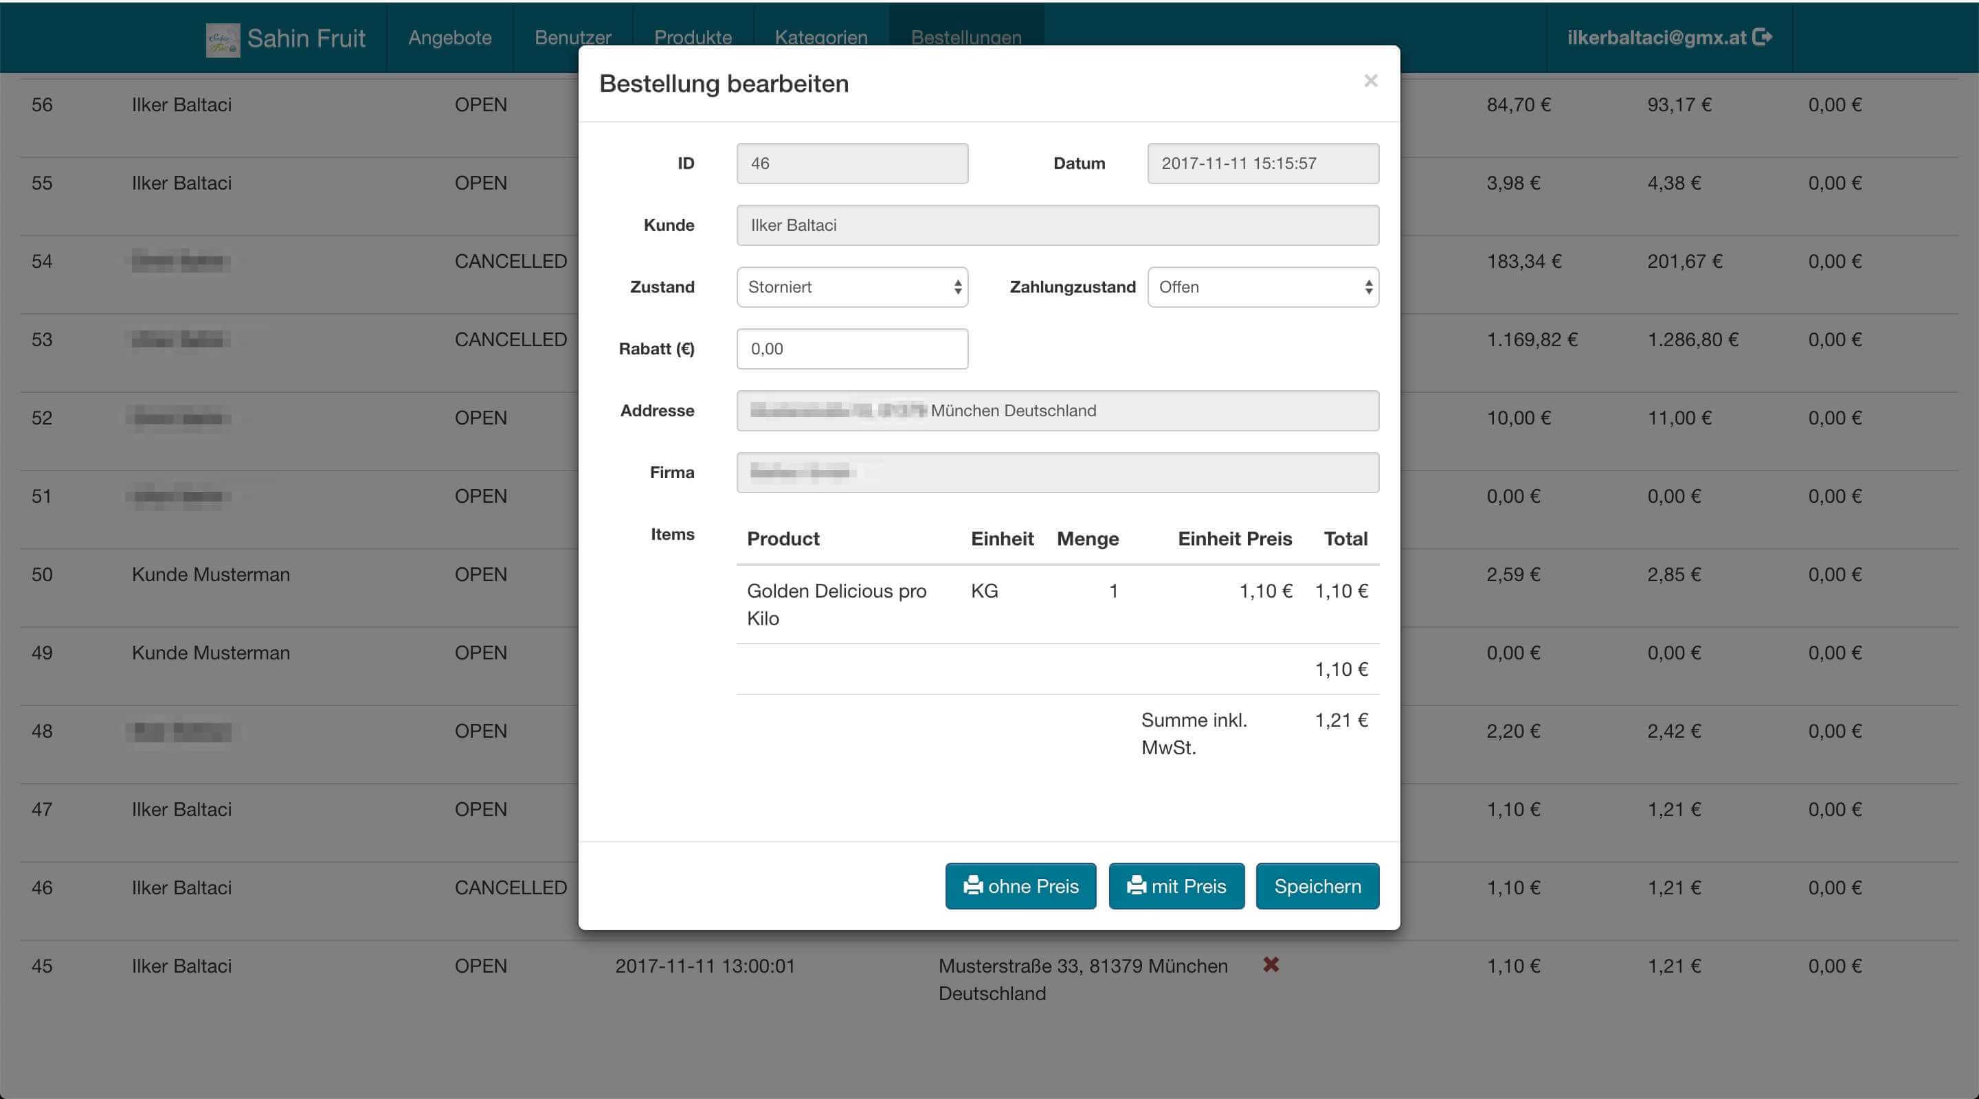Image resolution: width=1979 pixels, height=1099 pixels.
Task: Click the Sahin Fruit logo icon
Action: click(222, 39)
